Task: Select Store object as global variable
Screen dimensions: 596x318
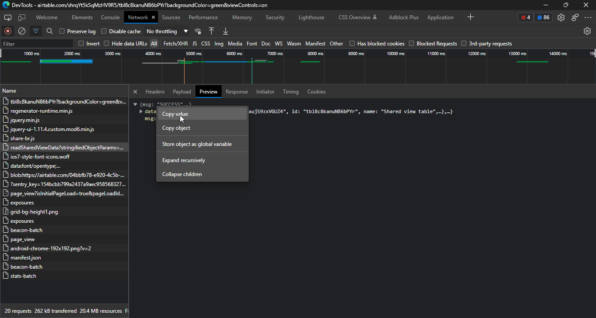Action: 202,144
